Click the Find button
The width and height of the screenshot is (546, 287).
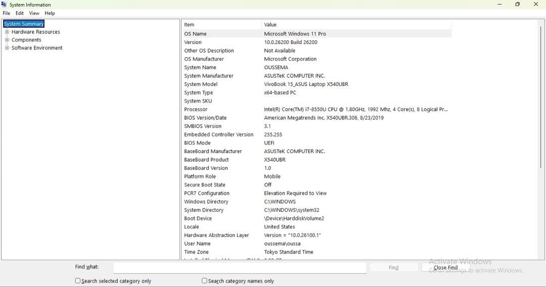pos(393,267)
